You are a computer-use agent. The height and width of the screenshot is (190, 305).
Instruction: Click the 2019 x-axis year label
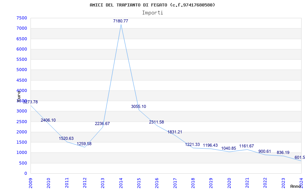(211, 183)
